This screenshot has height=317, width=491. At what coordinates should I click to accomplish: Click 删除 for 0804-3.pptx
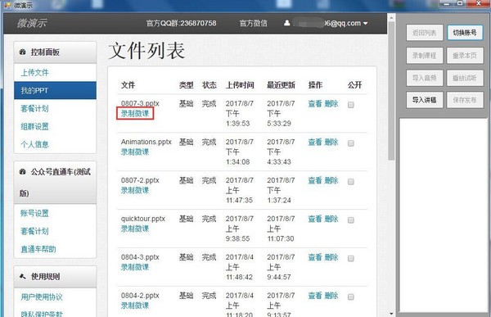pyautogui.click(x=331, y=257)
